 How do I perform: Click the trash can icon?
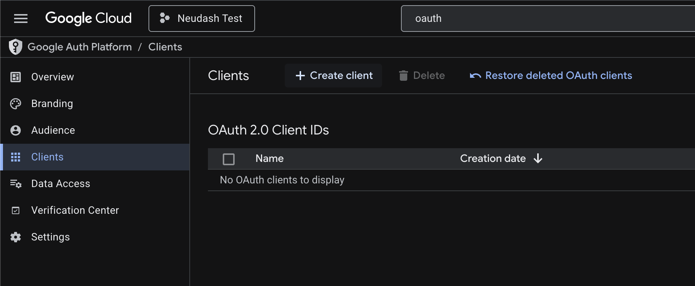click(404, 76)
